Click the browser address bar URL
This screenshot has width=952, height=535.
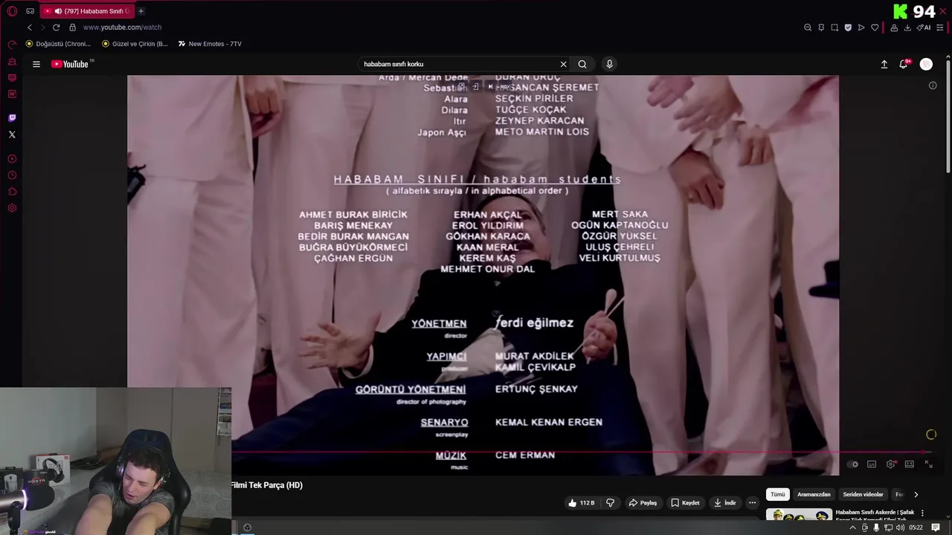pyautogui.click(x=122, y=27)
